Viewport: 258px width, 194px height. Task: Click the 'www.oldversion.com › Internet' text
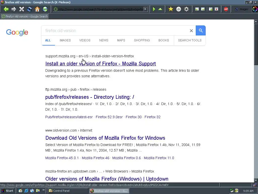(69, 130)
